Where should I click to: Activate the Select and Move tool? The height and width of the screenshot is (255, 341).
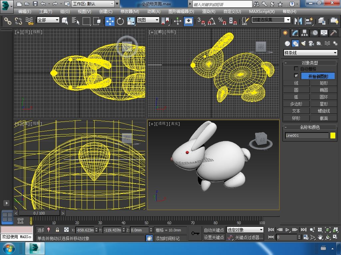110,21
